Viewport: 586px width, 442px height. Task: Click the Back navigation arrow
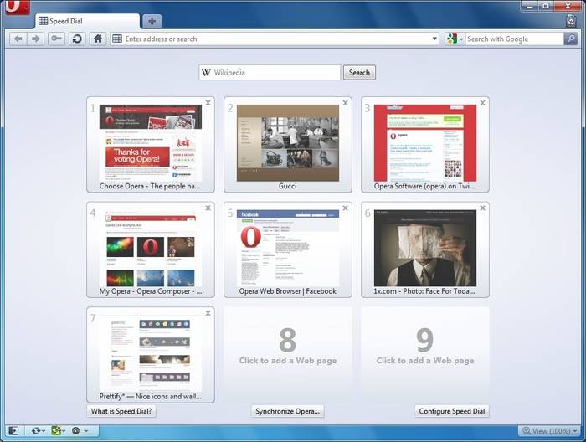pos(18,39)
